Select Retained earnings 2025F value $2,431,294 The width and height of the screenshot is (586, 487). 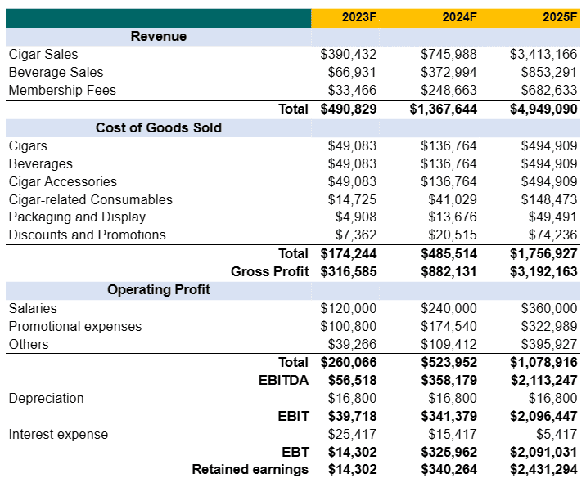tap(543, 469)
